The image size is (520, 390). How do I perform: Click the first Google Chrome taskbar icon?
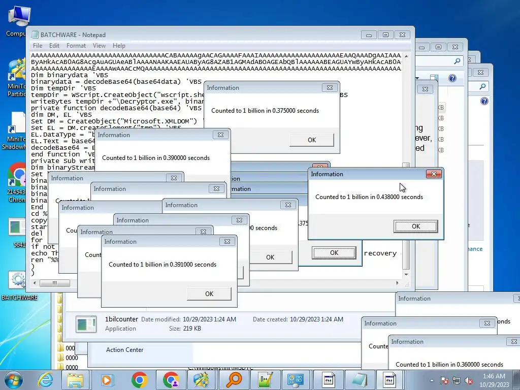139,380
